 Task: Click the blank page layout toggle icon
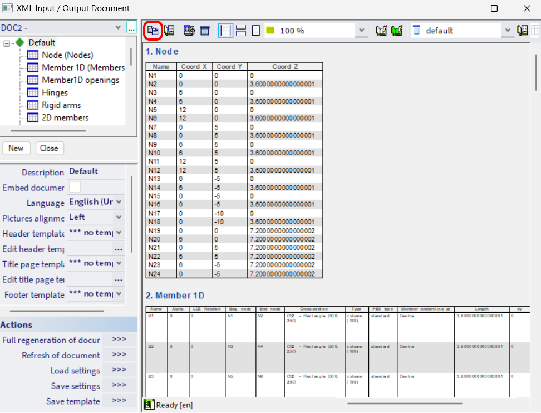pyautogui.click(x=255, y=30)
